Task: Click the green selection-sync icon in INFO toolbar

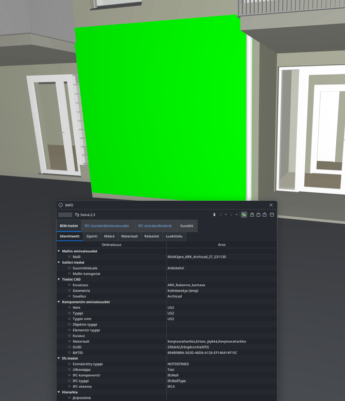Action: [244, 215]
